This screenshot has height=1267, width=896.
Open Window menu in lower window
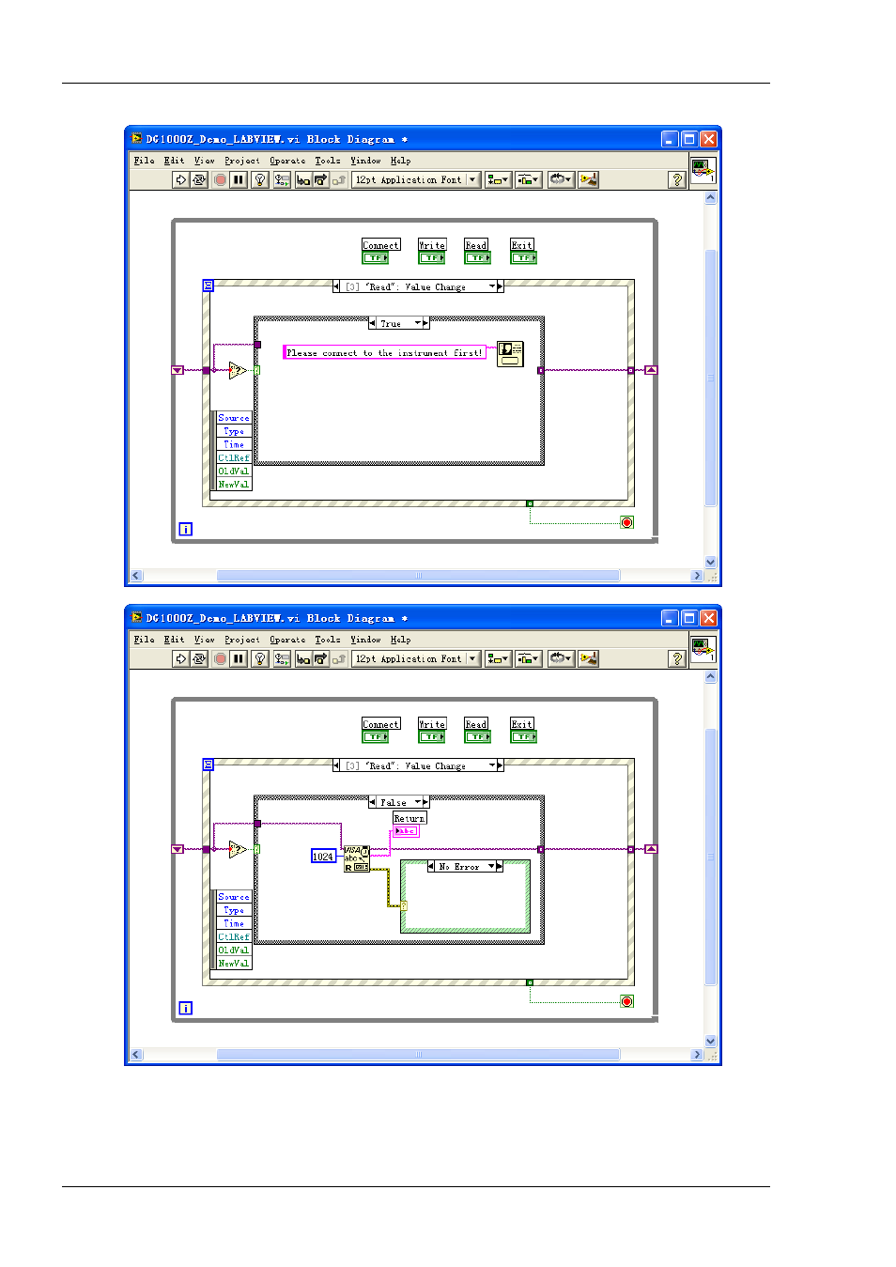click(x=365, y=640)
